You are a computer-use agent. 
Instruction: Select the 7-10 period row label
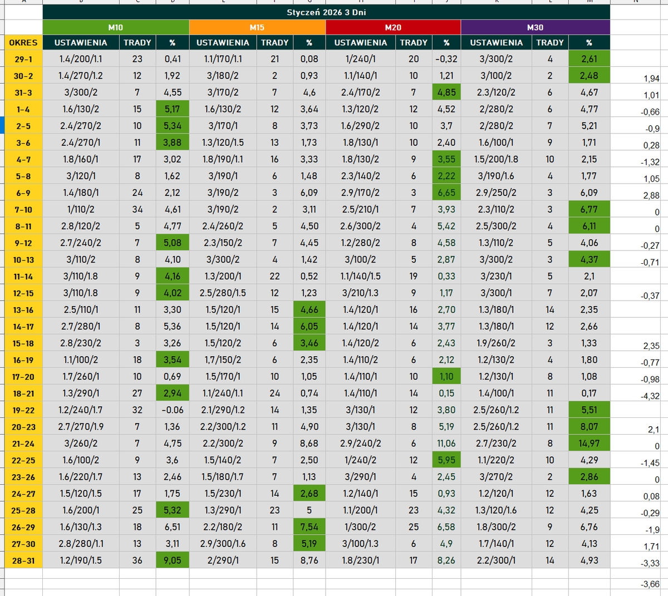click(23, 209)
